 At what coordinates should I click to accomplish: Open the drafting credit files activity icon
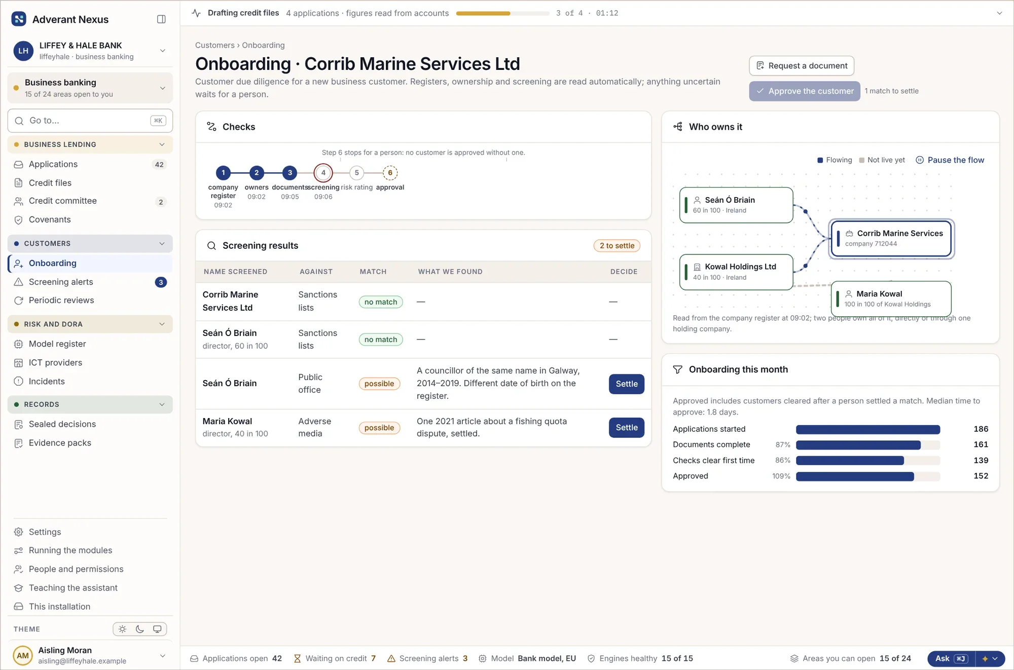pyautogui.click(x=196, y=13)
